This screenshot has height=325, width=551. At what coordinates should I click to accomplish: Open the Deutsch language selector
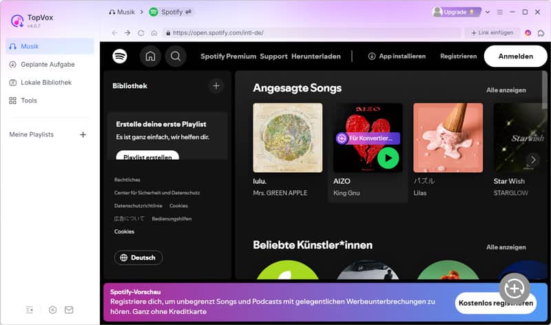[138, 258]
